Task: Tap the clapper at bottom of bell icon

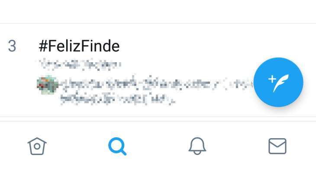Action: tap(197, 153)
